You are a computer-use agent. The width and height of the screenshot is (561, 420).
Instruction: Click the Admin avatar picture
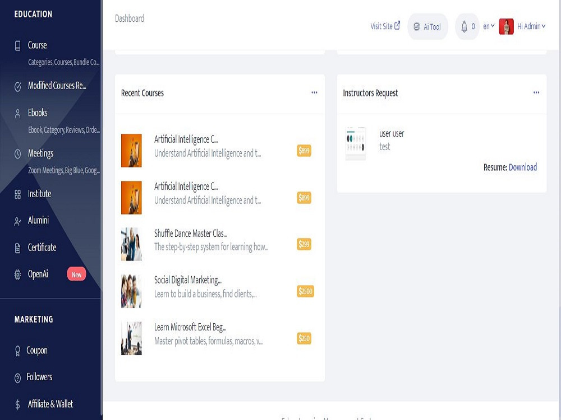pyautogui.click(x=506, y=26)
